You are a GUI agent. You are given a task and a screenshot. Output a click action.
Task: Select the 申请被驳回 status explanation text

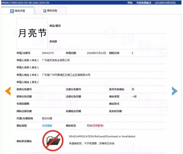(91, 143)
